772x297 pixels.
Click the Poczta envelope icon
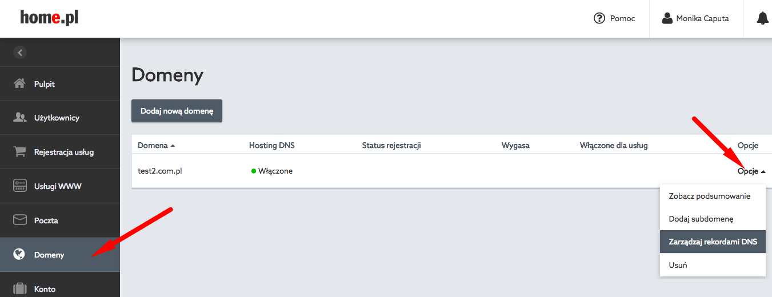[20, 220]
